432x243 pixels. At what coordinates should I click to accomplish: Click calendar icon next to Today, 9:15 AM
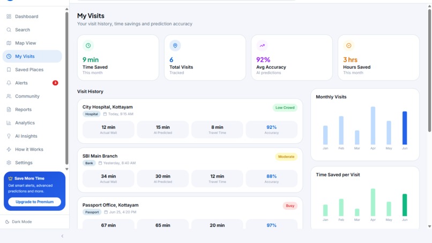click(x=105, y=114)
